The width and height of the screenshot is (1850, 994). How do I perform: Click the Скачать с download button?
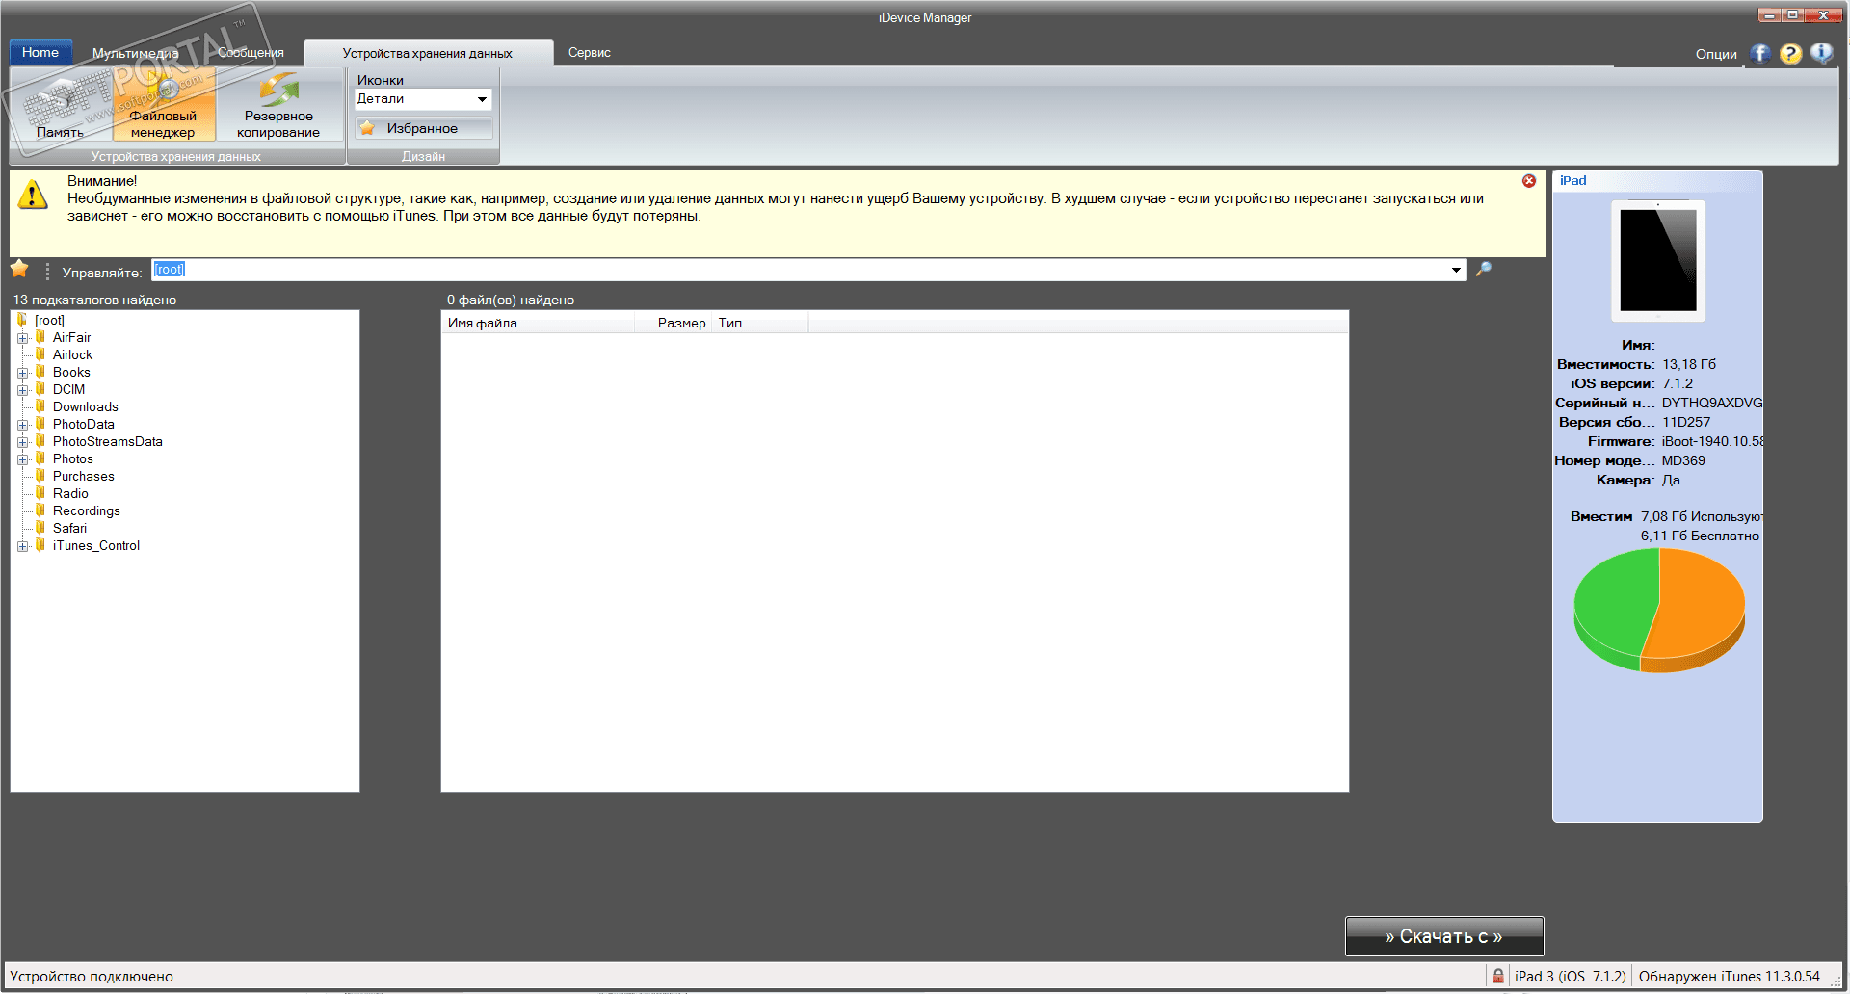(x=1444, y=936)
